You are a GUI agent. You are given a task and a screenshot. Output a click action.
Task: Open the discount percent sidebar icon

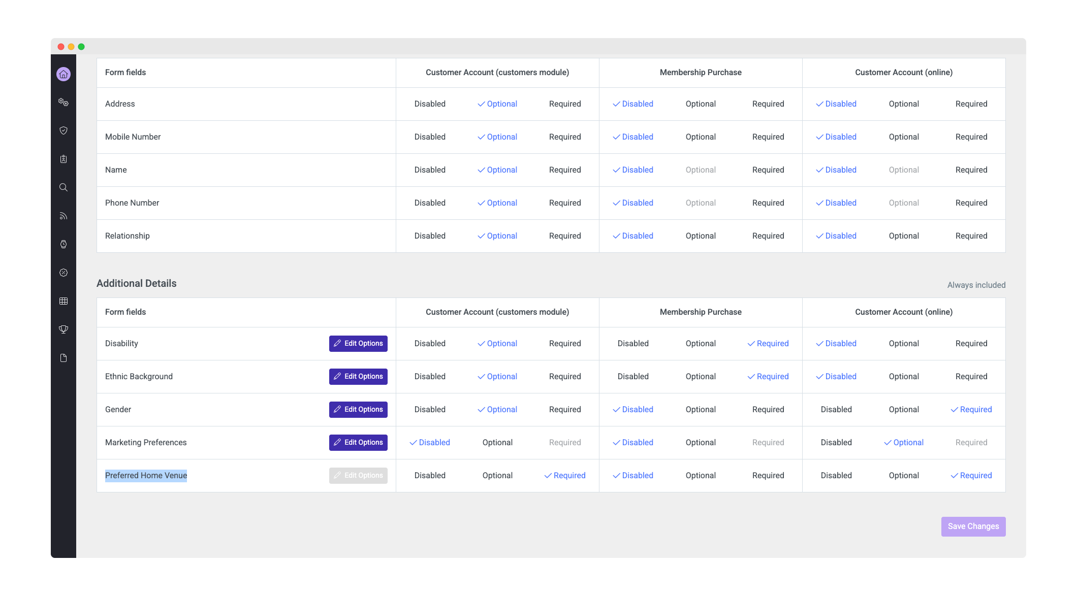[x=64, y=273]
